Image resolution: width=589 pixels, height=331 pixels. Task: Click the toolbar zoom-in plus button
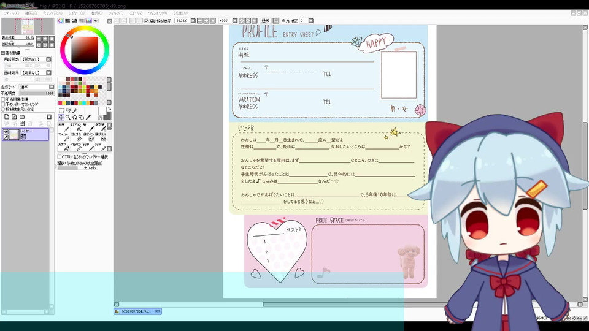pos(206,21)
